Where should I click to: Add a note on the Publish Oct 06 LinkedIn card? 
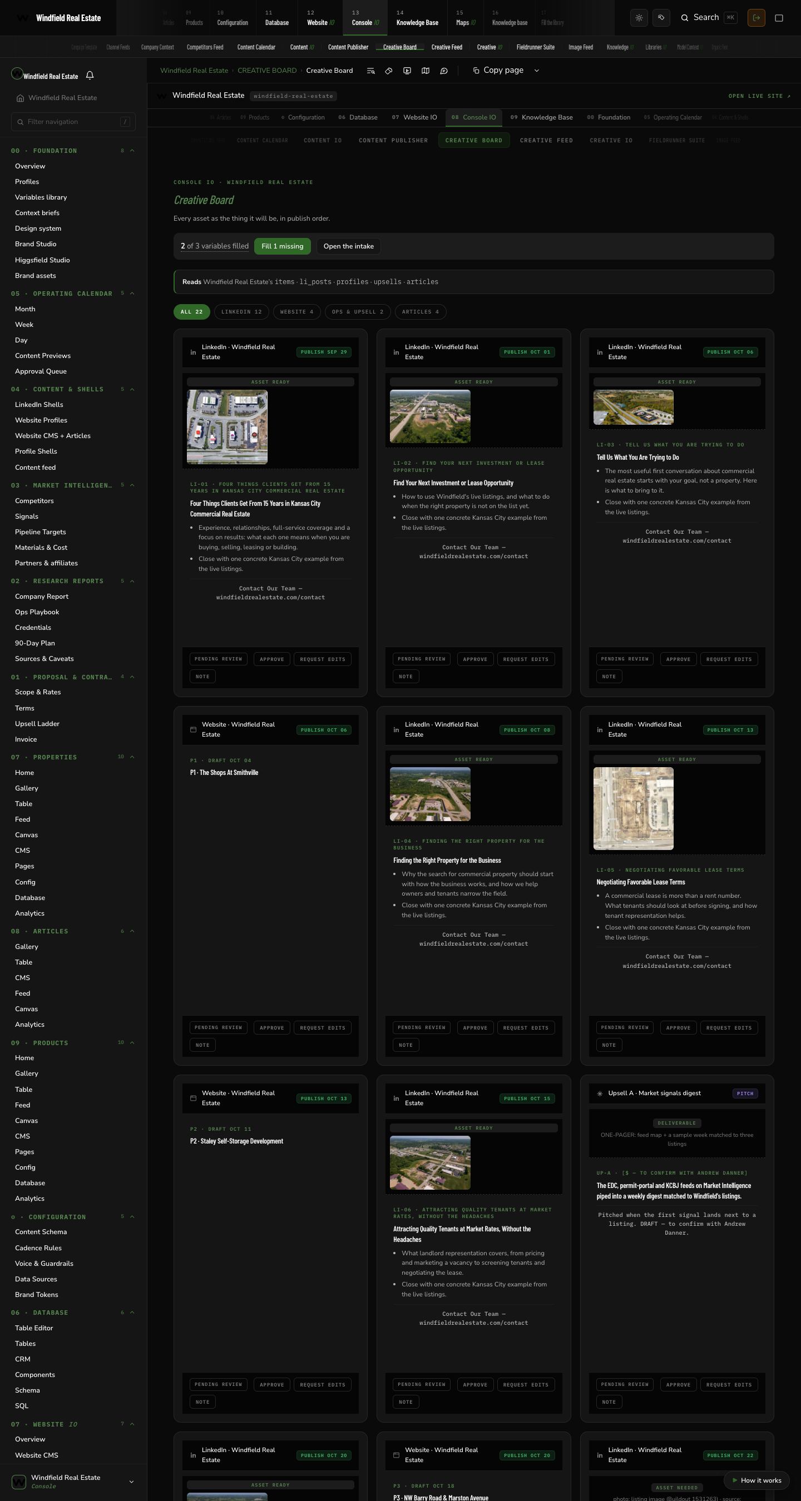click(609, 677)
